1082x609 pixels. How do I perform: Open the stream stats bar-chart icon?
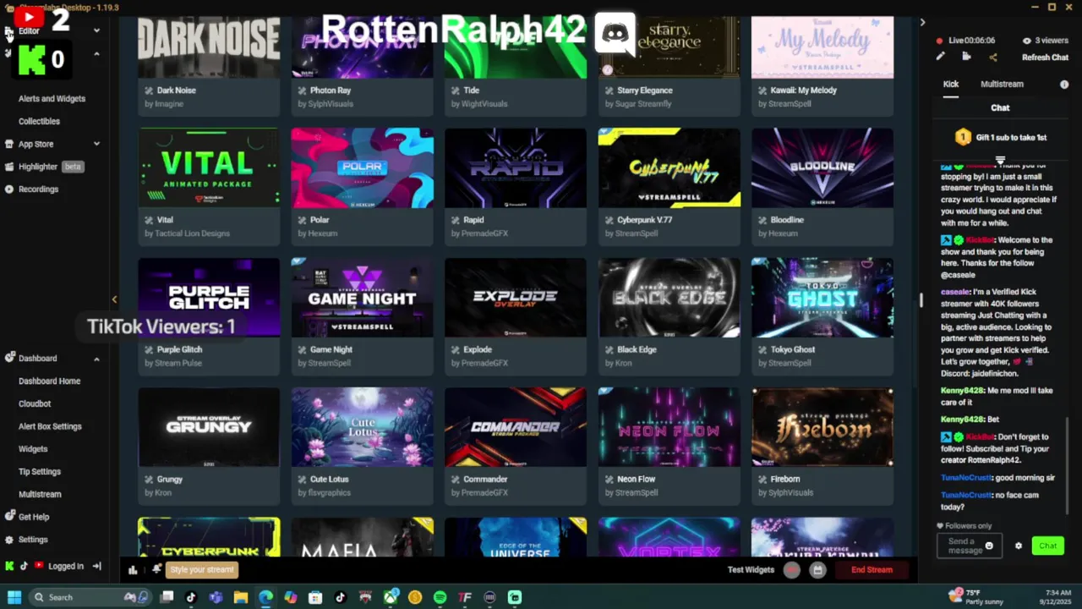tap(133, 570)
